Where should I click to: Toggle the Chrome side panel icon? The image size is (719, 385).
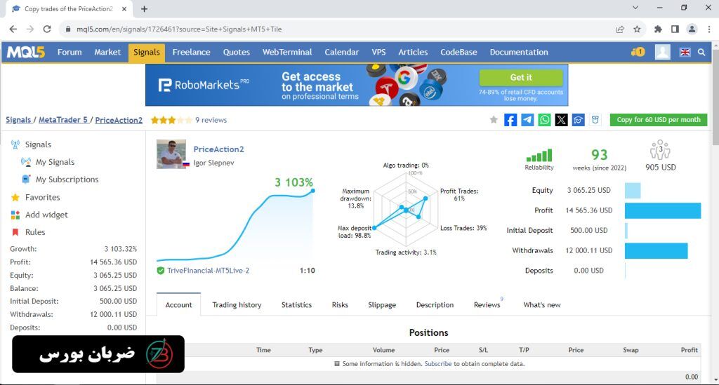tap(675, 29)
